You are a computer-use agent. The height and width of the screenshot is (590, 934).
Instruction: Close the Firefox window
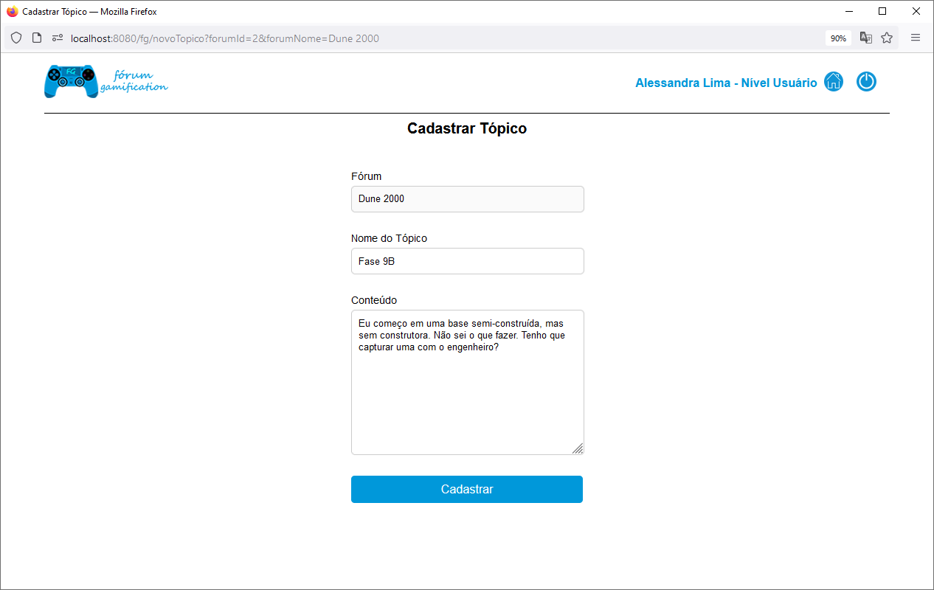pyautogui.click(x=916, y=12)
